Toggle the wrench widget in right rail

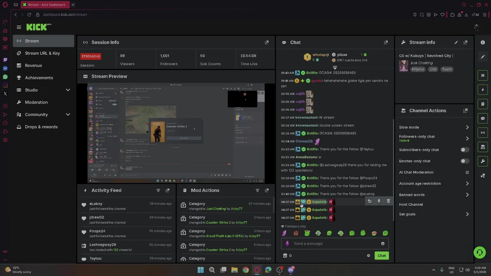coord(483,161)
